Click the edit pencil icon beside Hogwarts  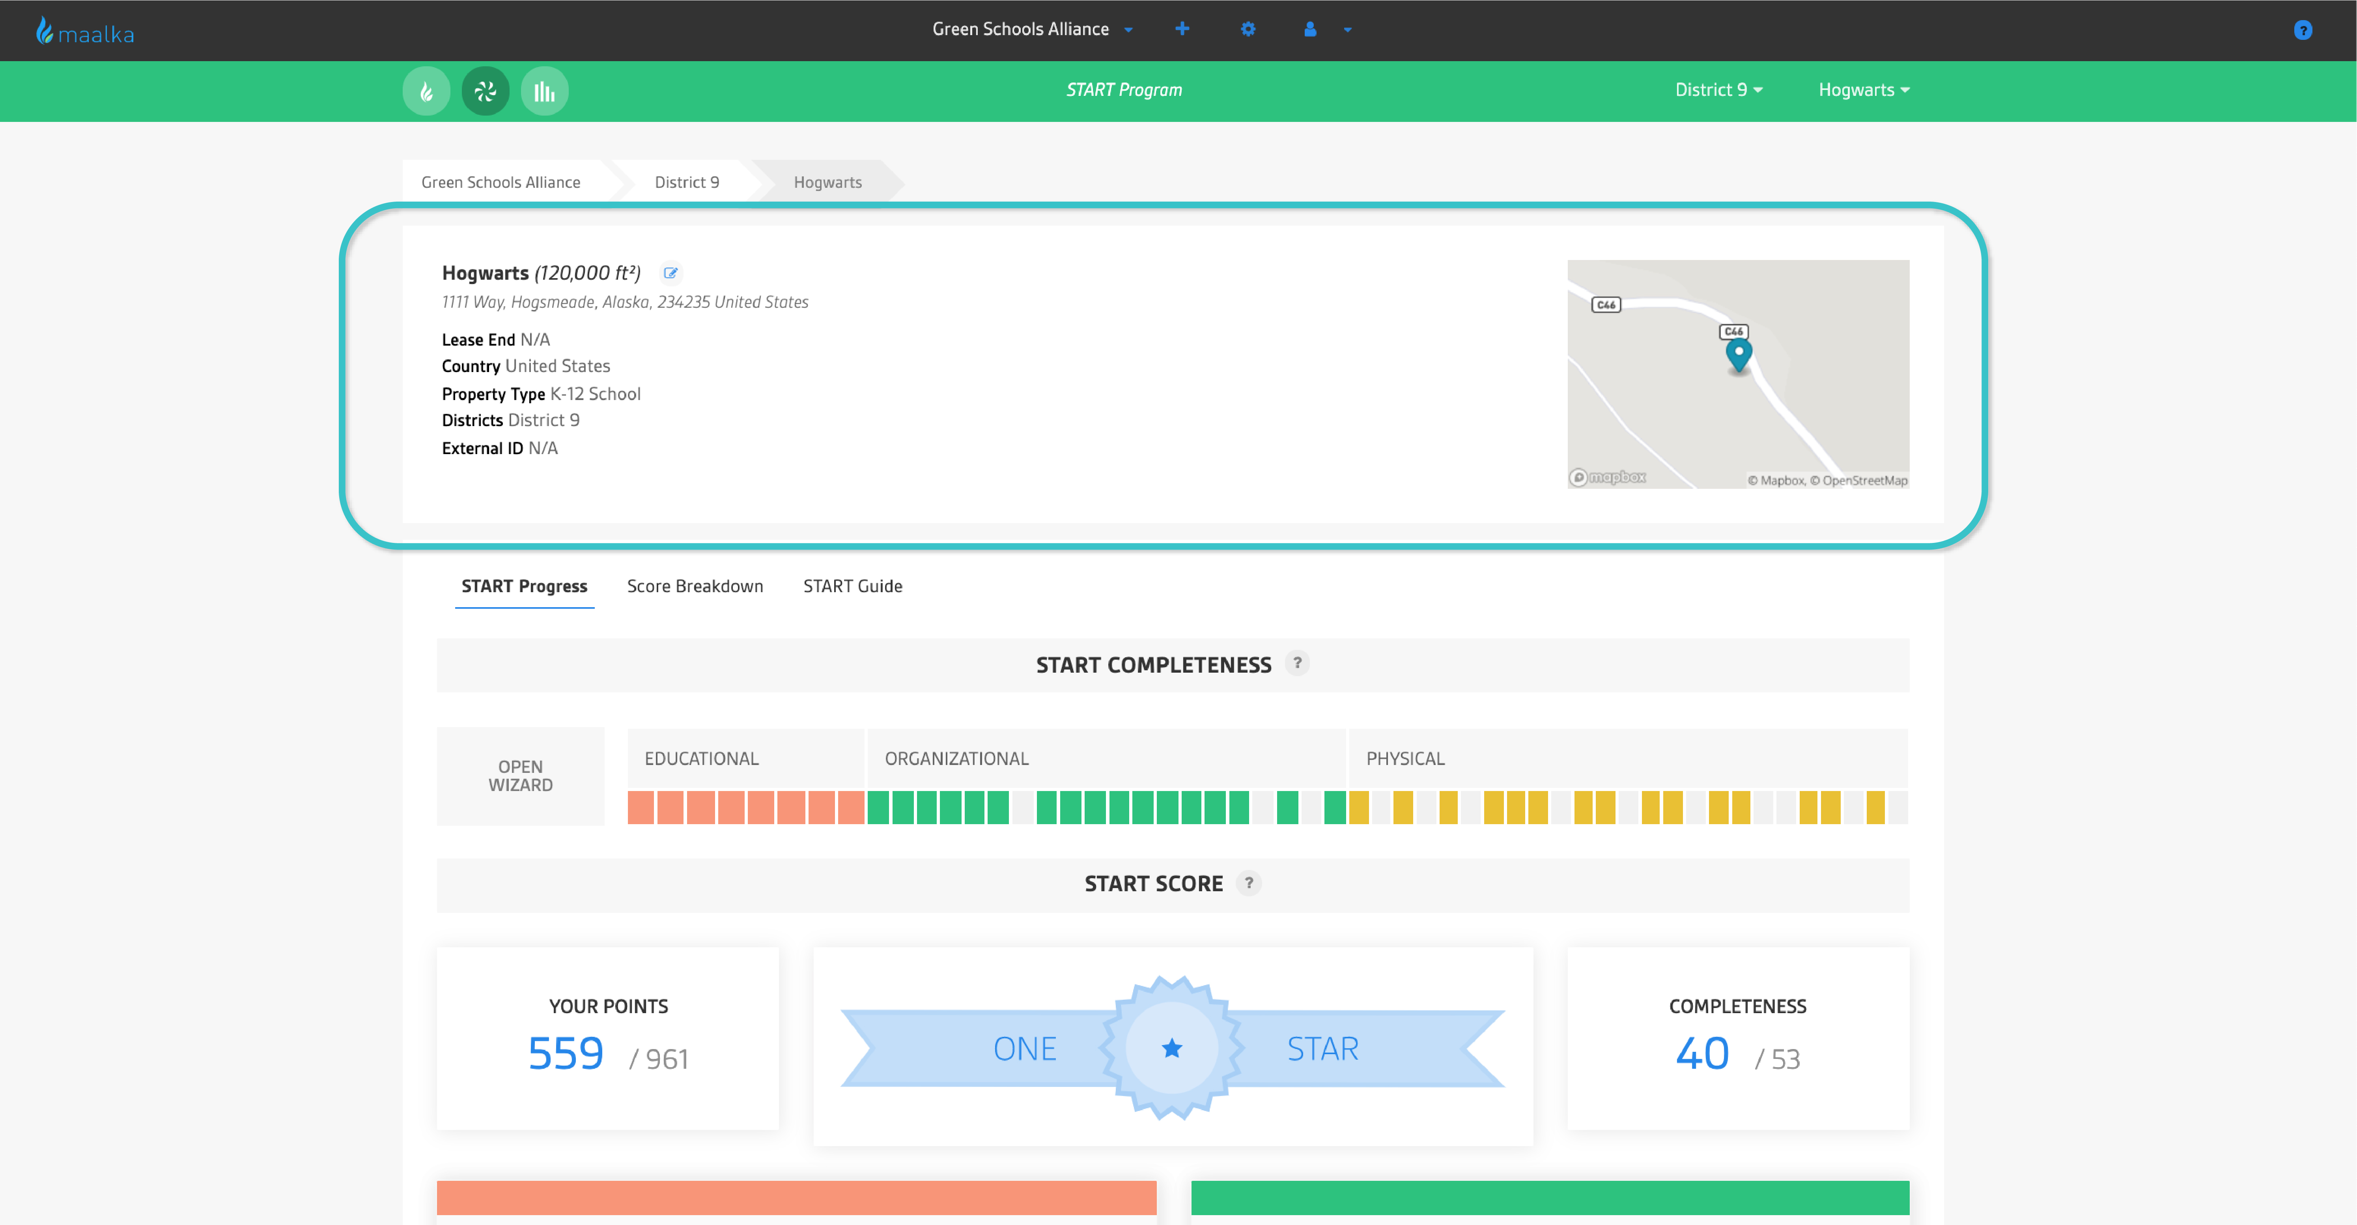click(670, 273)
